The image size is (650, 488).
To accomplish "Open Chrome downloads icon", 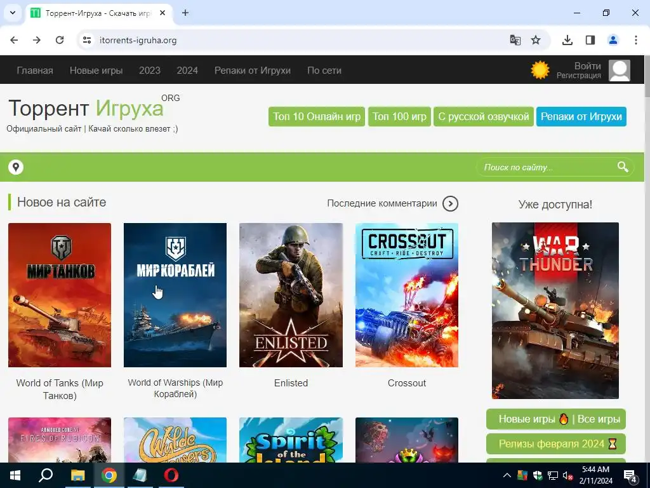I will (x=567, y=40).
